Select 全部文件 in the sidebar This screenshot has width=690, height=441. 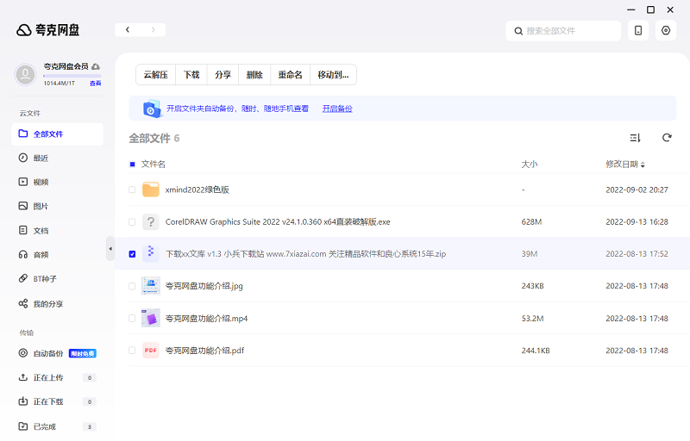(47, 134)
